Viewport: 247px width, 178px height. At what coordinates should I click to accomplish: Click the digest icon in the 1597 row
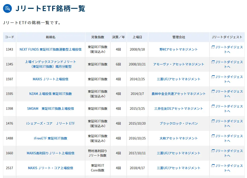[x=214, y=77]
